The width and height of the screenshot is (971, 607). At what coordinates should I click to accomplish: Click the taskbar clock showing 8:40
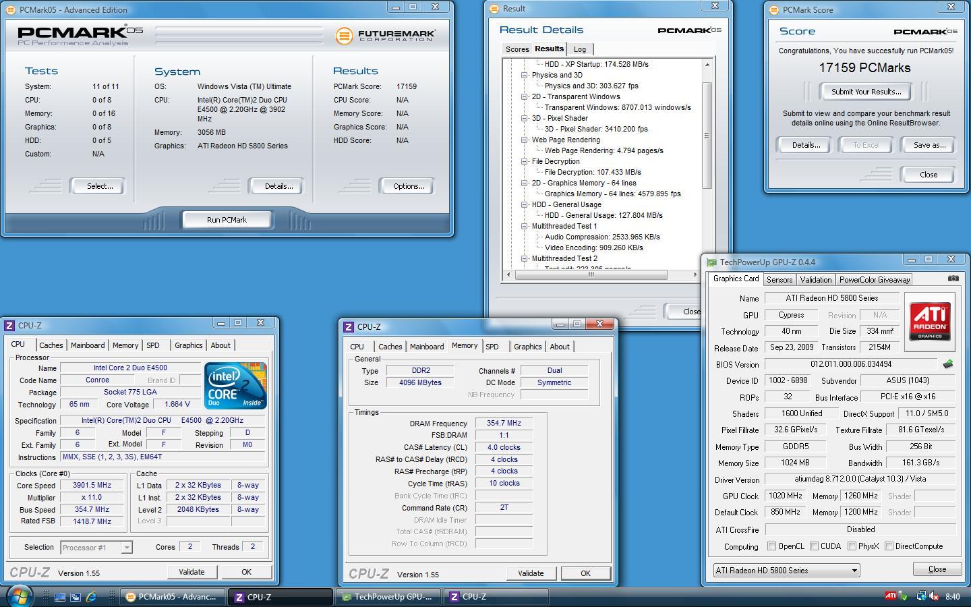[953, 597]
